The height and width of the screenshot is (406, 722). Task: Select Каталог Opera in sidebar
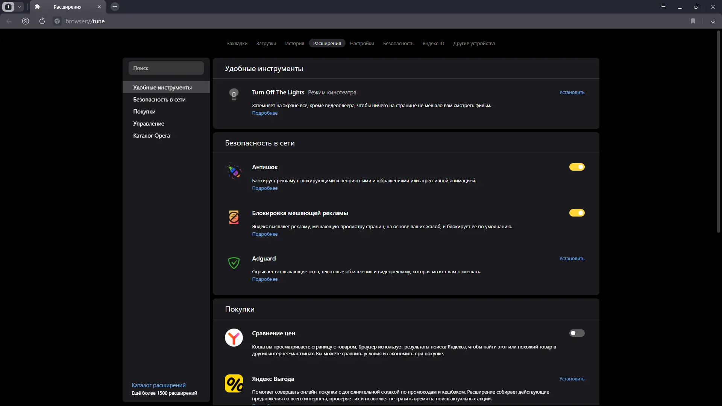pos(151,136)
